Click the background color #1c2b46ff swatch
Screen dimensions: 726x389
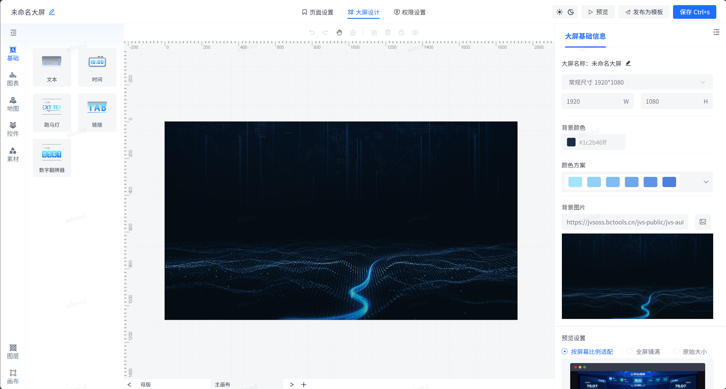click(571, 142)
